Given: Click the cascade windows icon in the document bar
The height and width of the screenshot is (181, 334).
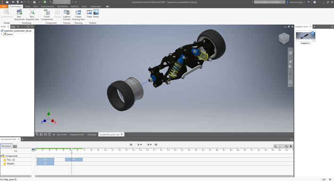Looking at the screenshot, I should 37,135.
